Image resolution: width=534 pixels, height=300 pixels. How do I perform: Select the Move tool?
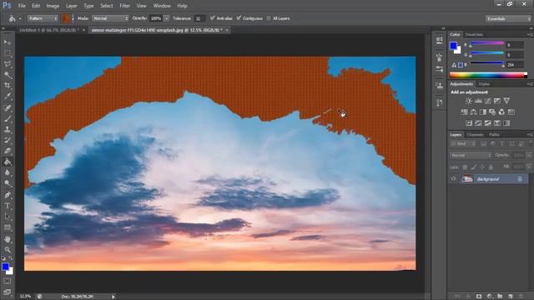[x=8, y=42]
